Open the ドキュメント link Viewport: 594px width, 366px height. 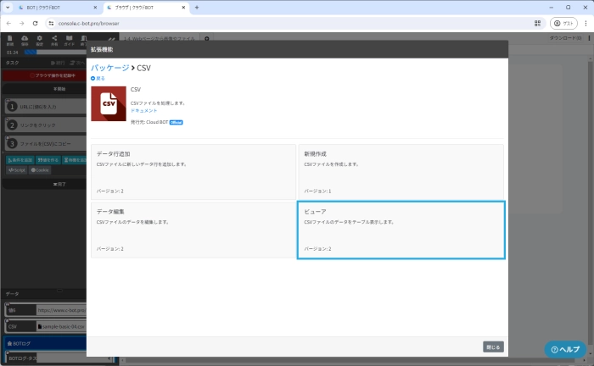pos(143,110)
